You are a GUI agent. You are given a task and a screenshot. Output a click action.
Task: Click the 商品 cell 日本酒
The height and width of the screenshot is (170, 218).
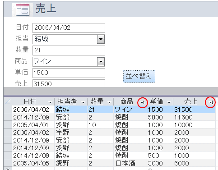pos(130,163)
